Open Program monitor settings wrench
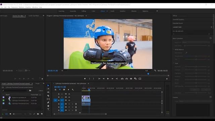 point(155,71)
